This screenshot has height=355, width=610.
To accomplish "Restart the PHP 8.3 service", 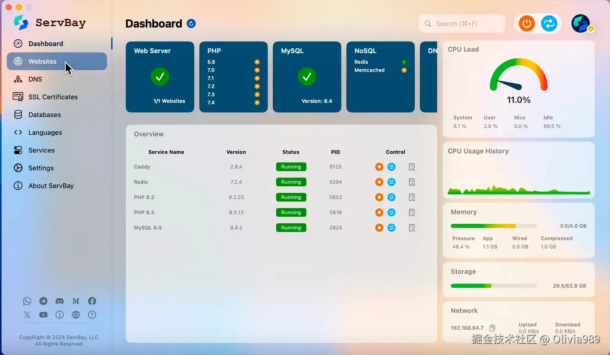I will coord(392,212).
